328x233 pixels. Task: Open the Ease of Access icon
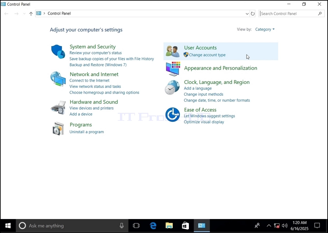[173, 115]
